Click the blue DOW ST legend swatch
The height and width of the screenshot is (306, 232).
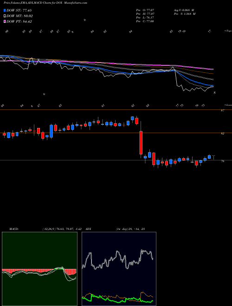pos(5,10)
